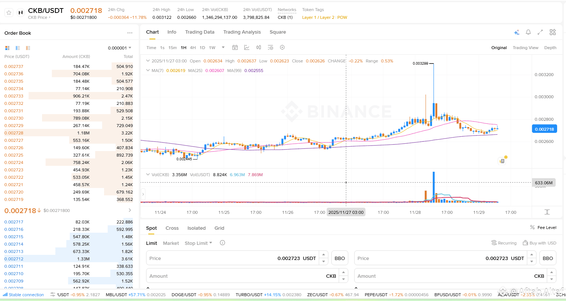This screenshot has height=301, width=566.
Task: Change candlestick chart style icon
Action: point(259,47)
